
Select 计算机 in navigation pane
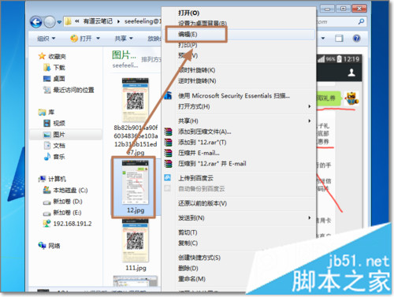tap(52, 179)
